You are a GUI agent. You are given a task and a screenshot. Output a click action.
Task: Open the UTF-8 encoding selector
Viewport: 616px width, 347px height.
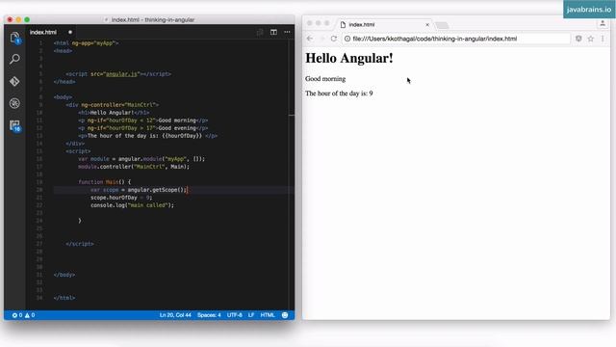(x=235, y=315)
